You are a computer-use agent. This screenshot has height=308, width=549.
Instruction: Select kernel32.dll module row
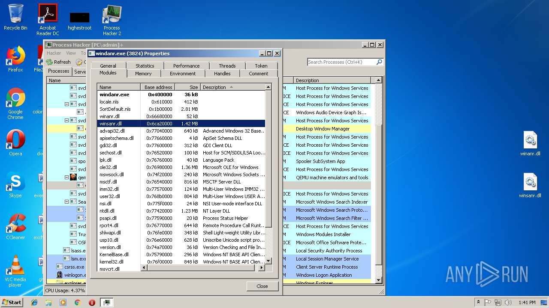pyautogui.click(x=181, y=262)
